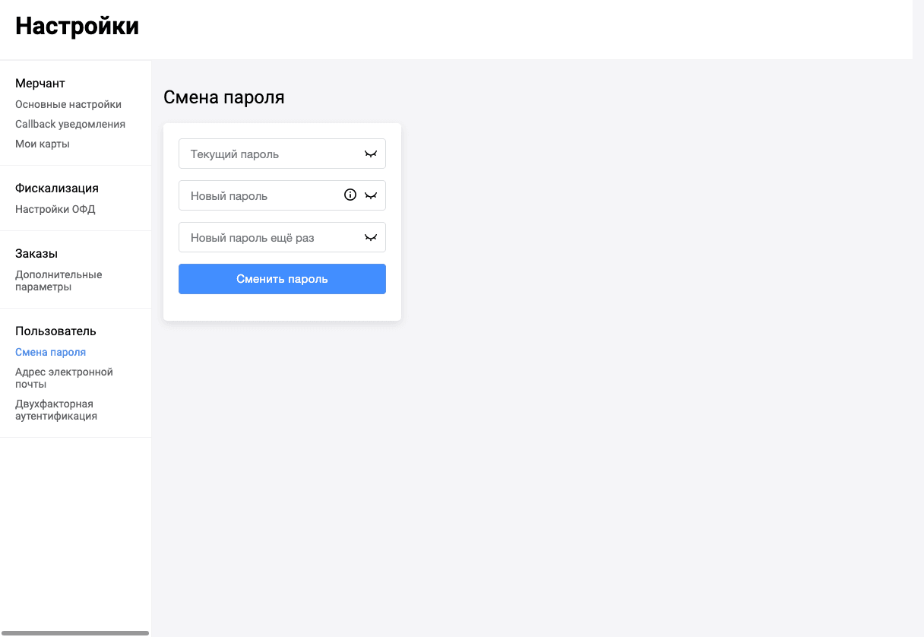Click the Мерчант section heading
The height and width of the screenshot is (637, 924).
(x=40, y=83)
